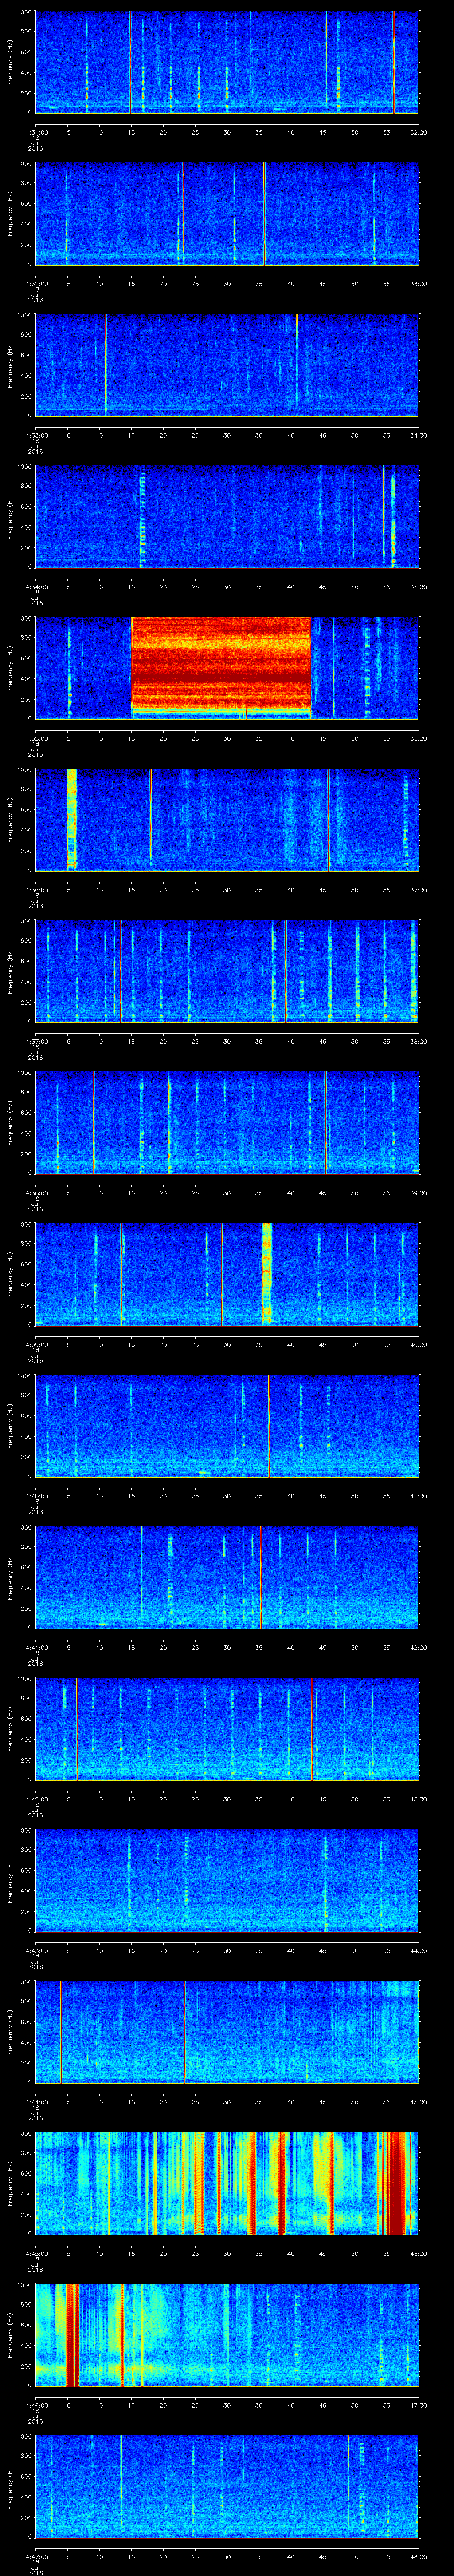The height and width of the screenshot is (2576, 454).
Task: Click 'Frequency (Hz)' axis label of 4:31 spectrogram
Action: coord(10,62)
